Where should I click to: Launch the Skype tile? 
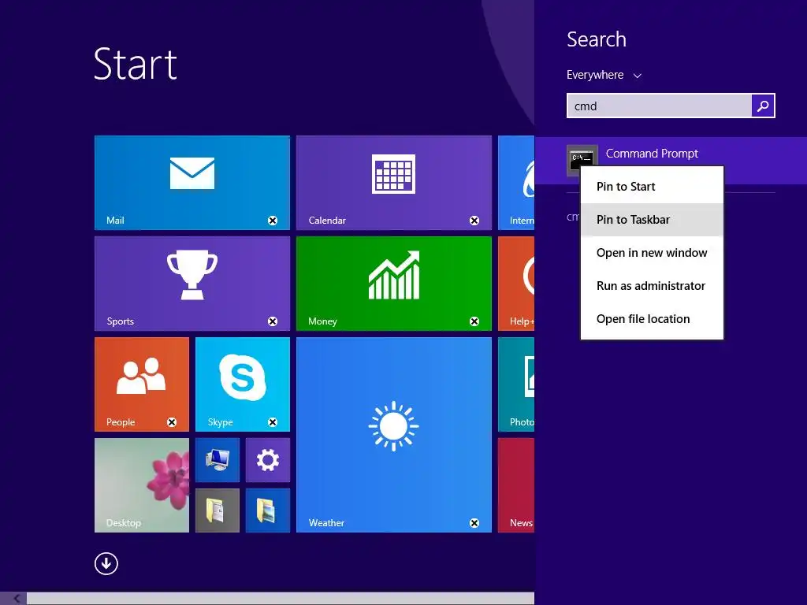click(x=243, y=384)
